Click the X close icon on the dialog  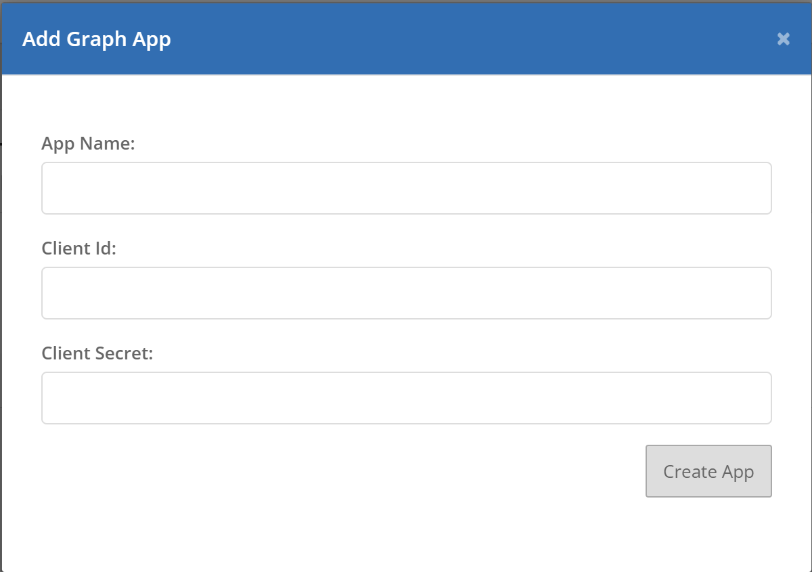tap(783, 39)
